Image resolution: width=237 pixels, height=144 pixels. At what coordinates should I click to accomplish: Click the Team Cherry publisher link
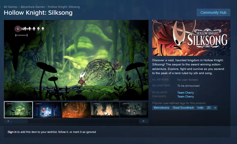tap(186, 96)
